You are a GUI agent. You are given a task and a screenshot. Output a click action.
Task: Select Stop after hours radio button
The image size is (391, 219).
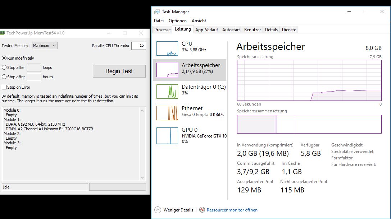tap(4, 77)
